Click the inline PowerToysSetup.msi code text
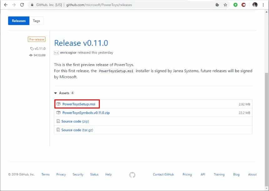This screenshot has height=191, width=269. pyautogui.click(x=116, y=71)
